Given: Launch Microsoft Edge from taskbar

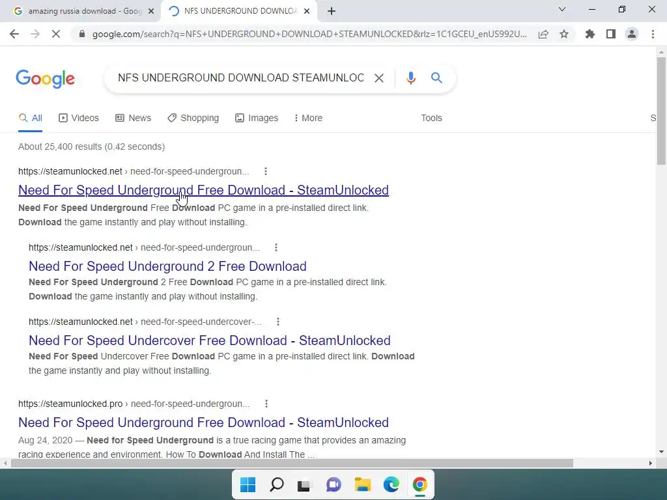Looking at the screenshot, I should point(391,484).
